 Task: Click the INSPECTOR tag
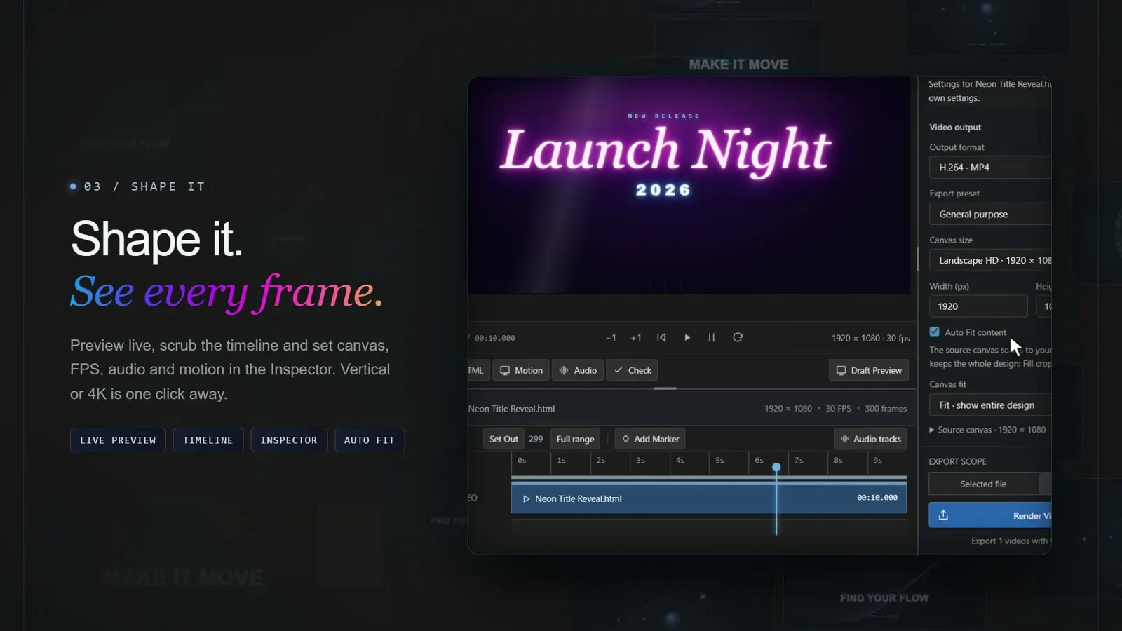289,440
